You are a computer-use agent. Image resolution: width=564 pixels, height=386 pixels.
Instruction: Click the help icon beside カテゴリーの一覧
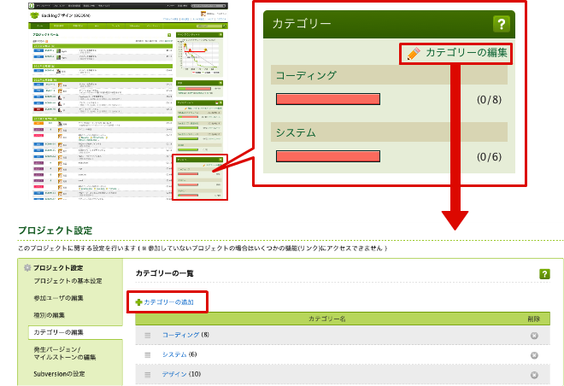coord(544,274)
